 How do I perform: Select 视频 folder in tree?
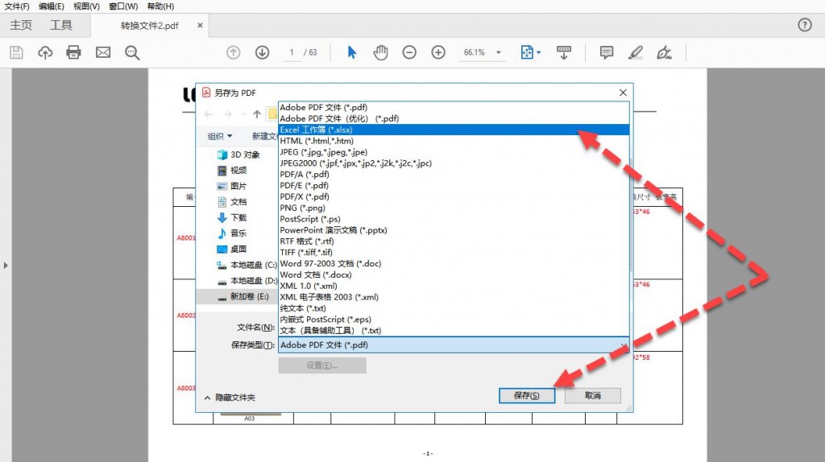point(232,171)
